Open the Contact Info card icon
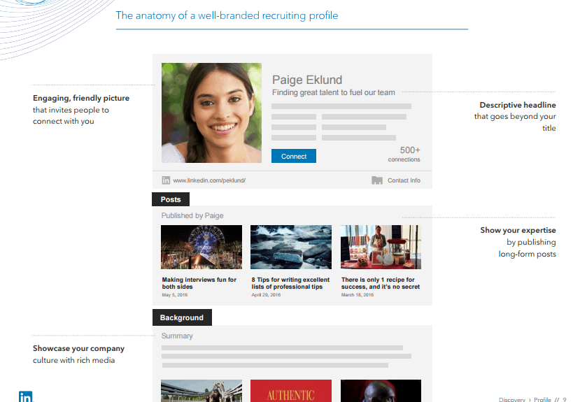 [x=377, y=180]
